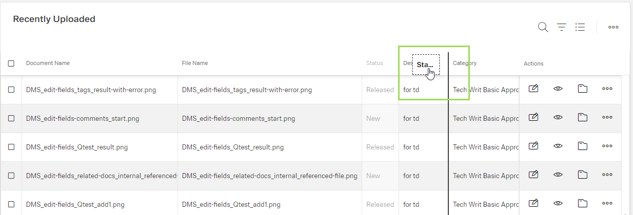633x215 pixels.
Task: Sort by the Document Name column header
Action: click(48, 63)
